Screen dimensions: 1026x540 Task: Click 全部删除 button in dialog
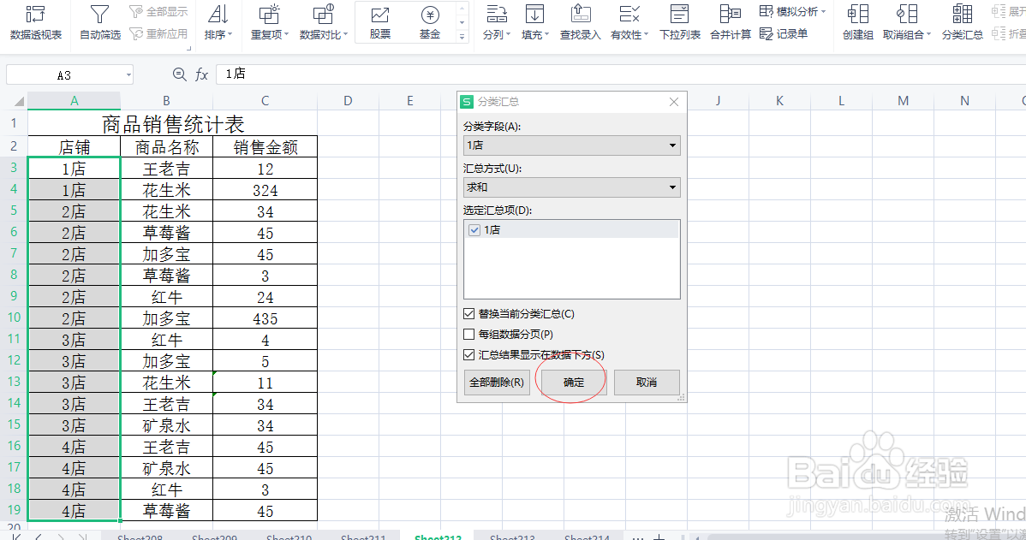click(497, 383)
